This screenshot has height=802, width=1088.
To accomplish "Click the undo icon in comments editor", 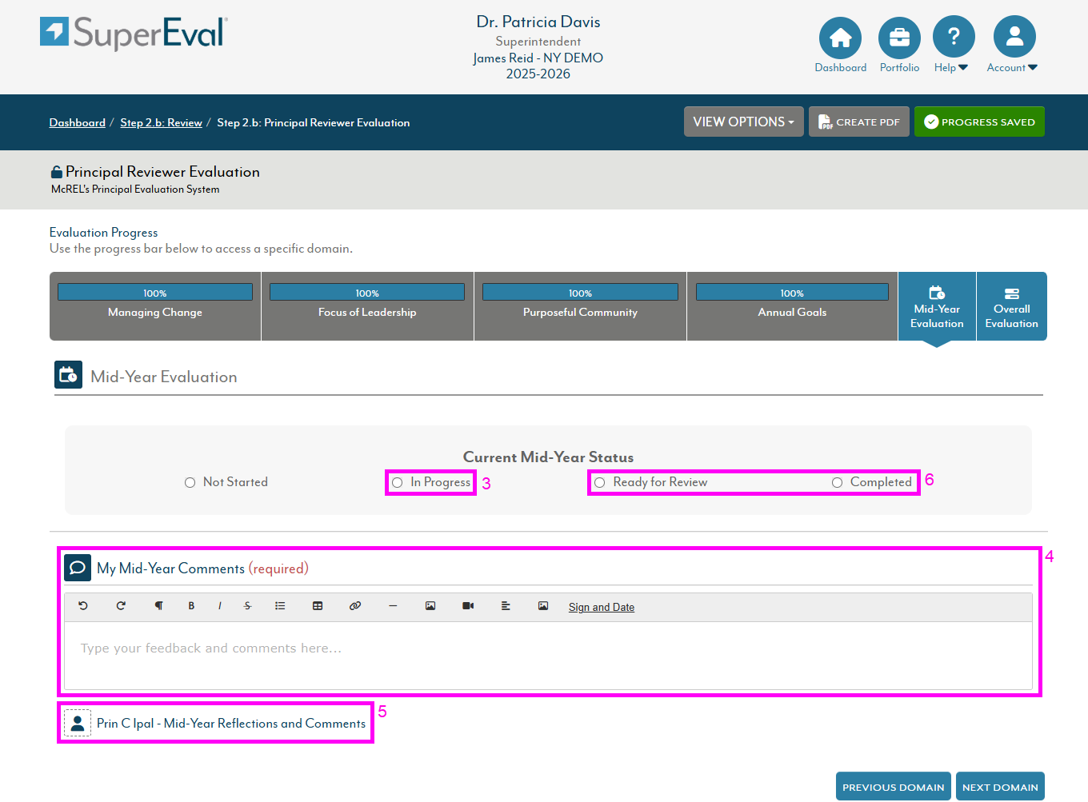I will click(x=83, y=606).
